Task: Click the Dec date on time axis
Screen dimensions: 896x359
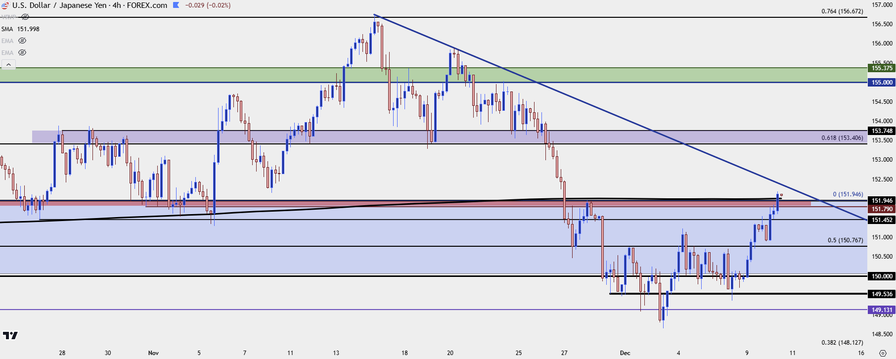Action: pos(625,353)
